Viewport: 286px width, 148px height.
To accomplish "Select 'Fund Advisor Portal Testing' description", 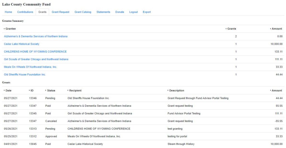I will [184, 113].
